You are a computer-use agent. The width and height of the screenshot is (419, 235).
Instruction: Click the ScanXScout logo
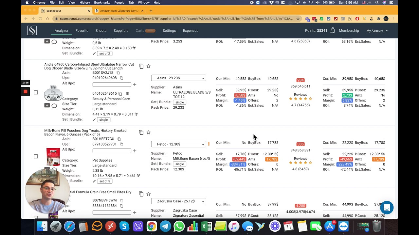click(32, 30)
